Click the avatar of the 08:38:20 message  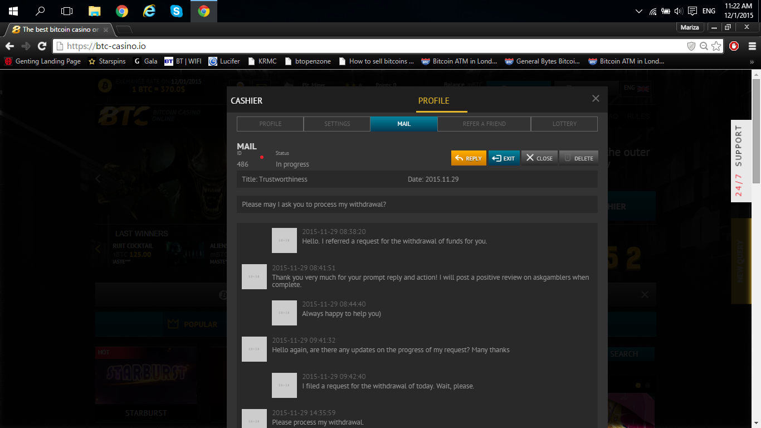[284, 240]
